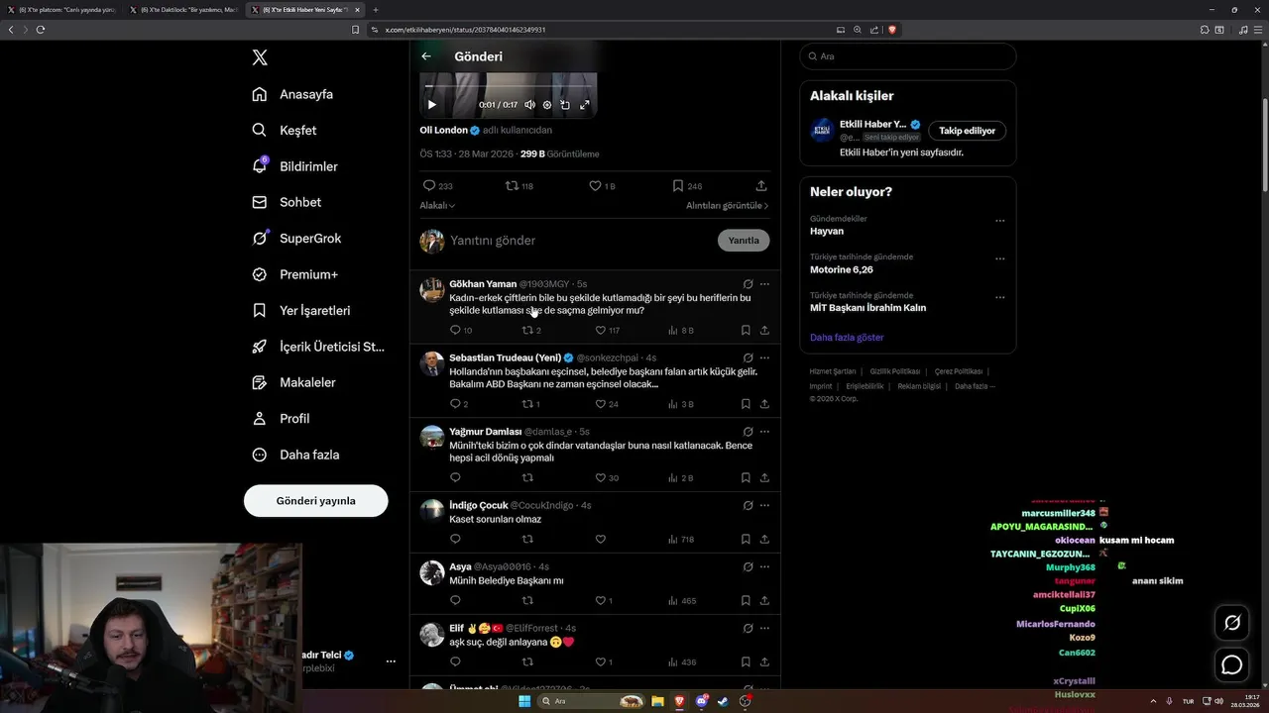Open more options for Hayvan trend

click(x=999, y=221)
